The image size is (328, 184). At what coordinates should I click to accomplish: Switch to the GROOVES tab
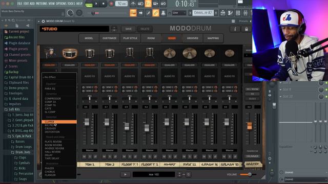coord(193,38)
